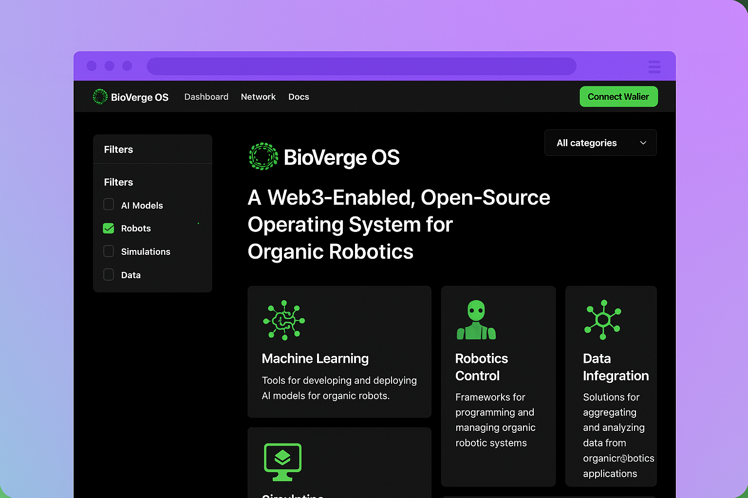The height and width of the screenshot is (498, 748).
Task: Enable the Data filter checkbox
Action: 109,274
